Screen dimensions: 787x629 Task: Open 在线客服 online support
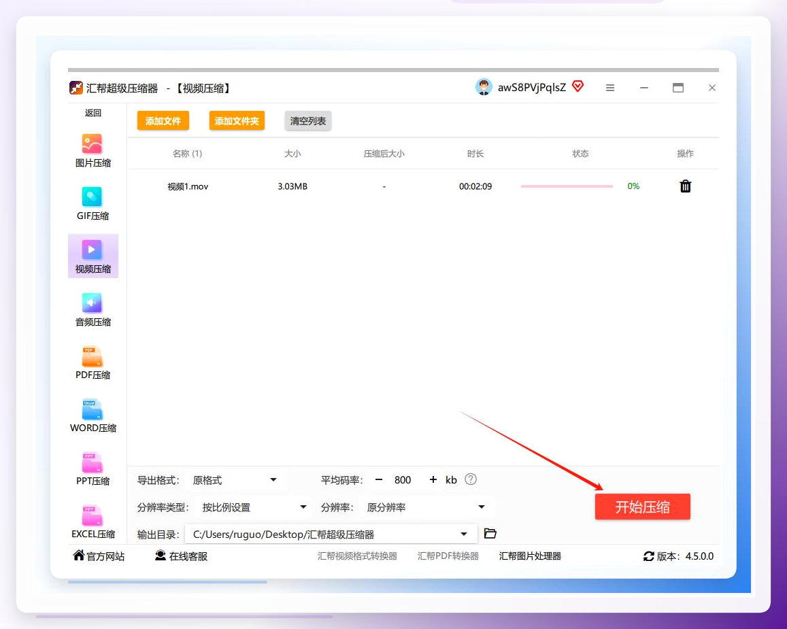[x=181, y=556]
